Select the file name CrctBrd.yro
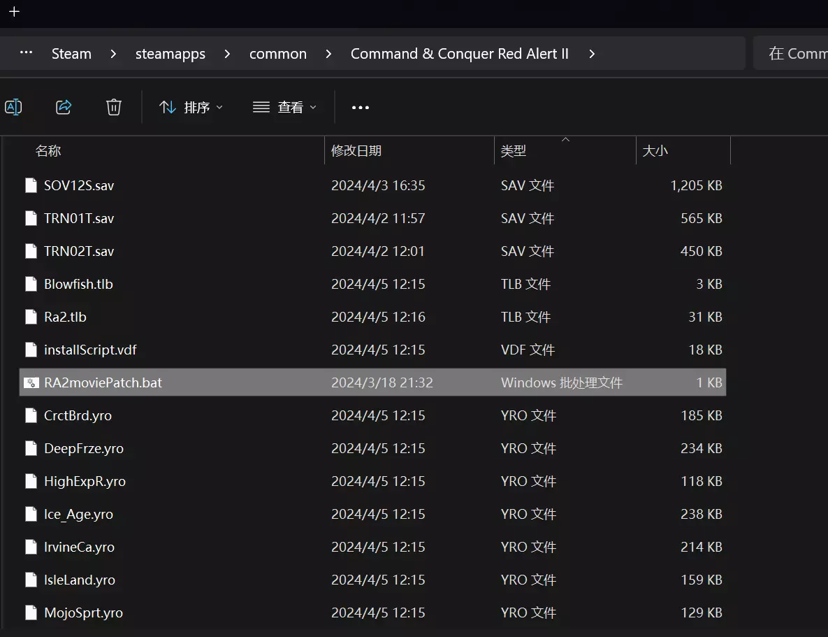828x637 pixels. [x=78, y=415]
